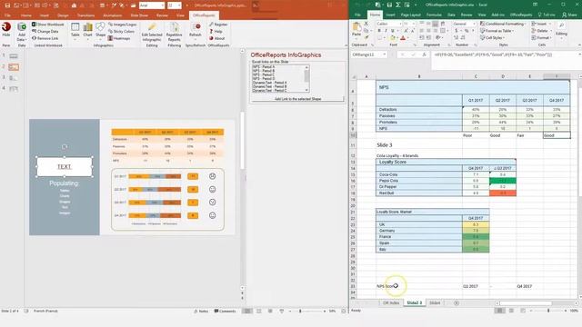Click the PowerPoint zoom slider
This screenshot has height=327, width=582.
point(306,311)
